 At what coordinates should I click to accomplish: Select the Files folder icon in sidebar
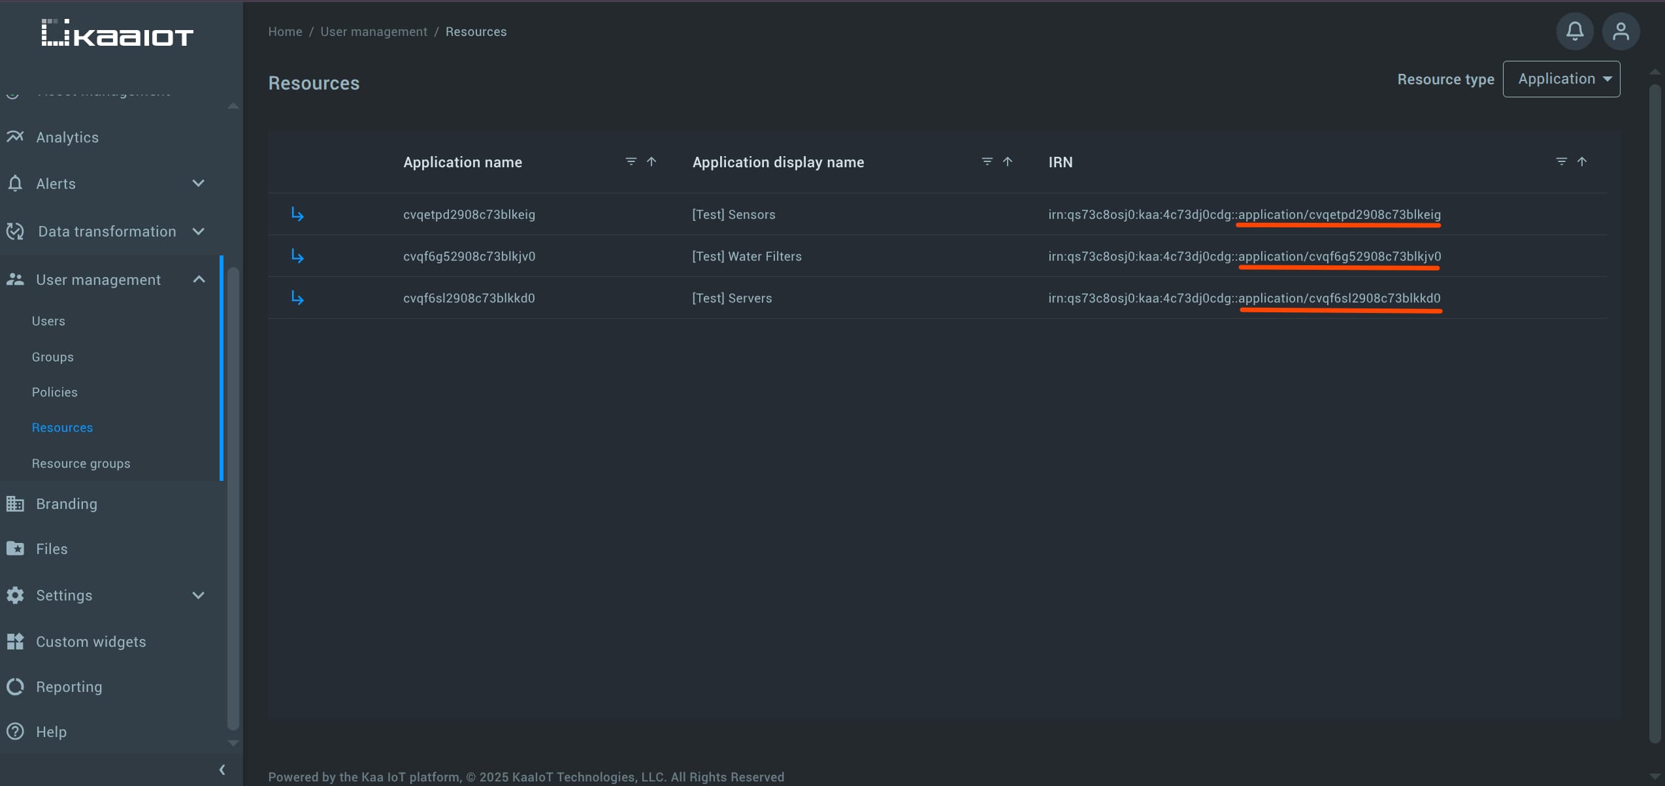(14, 548)
